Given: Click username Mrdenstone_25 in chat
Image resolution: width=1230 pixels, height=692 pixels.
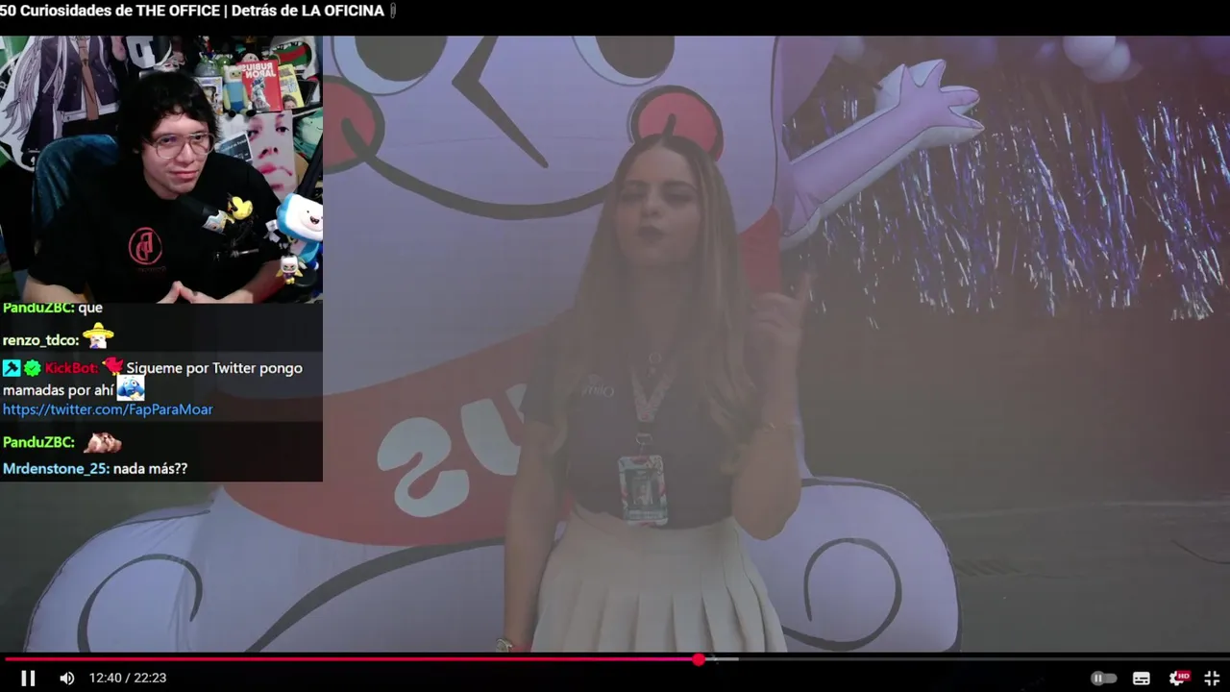Looking at the screenshot, I should click(56, 469).
